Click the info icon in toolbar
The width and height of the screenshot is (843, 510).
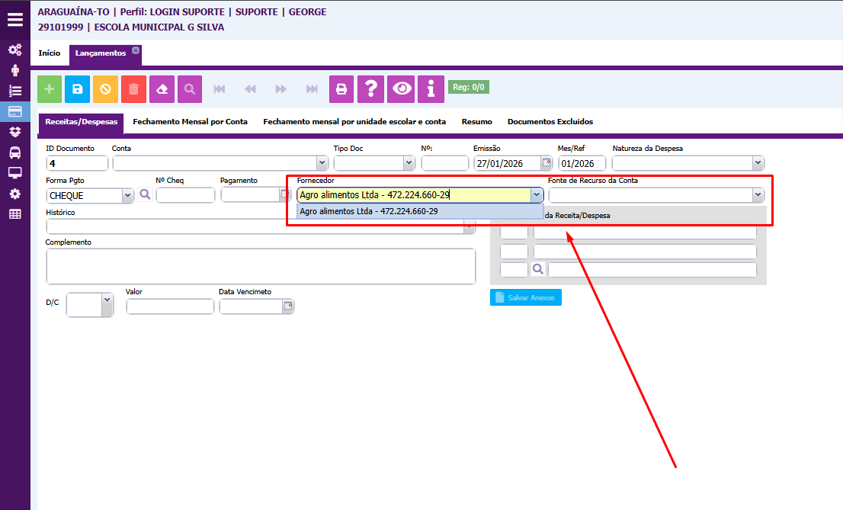[x=431, y=89]
